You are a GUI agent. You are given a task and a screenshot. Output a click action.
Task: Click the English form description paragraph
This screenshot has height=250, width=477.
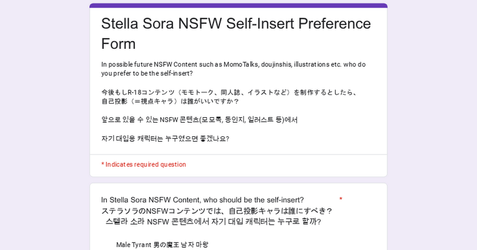click(233, 69)
